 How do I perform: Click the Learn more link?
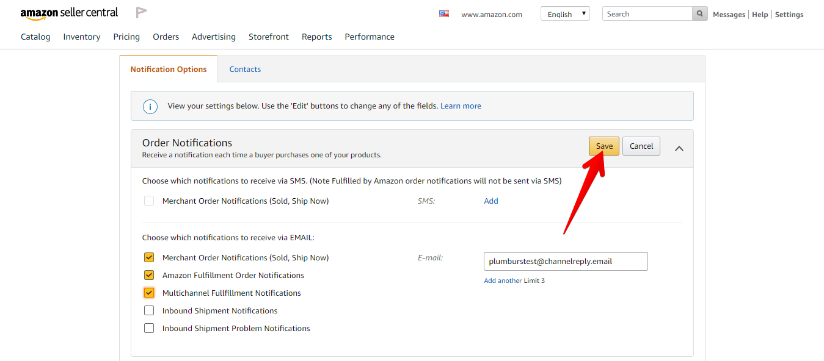click(461, 105)
